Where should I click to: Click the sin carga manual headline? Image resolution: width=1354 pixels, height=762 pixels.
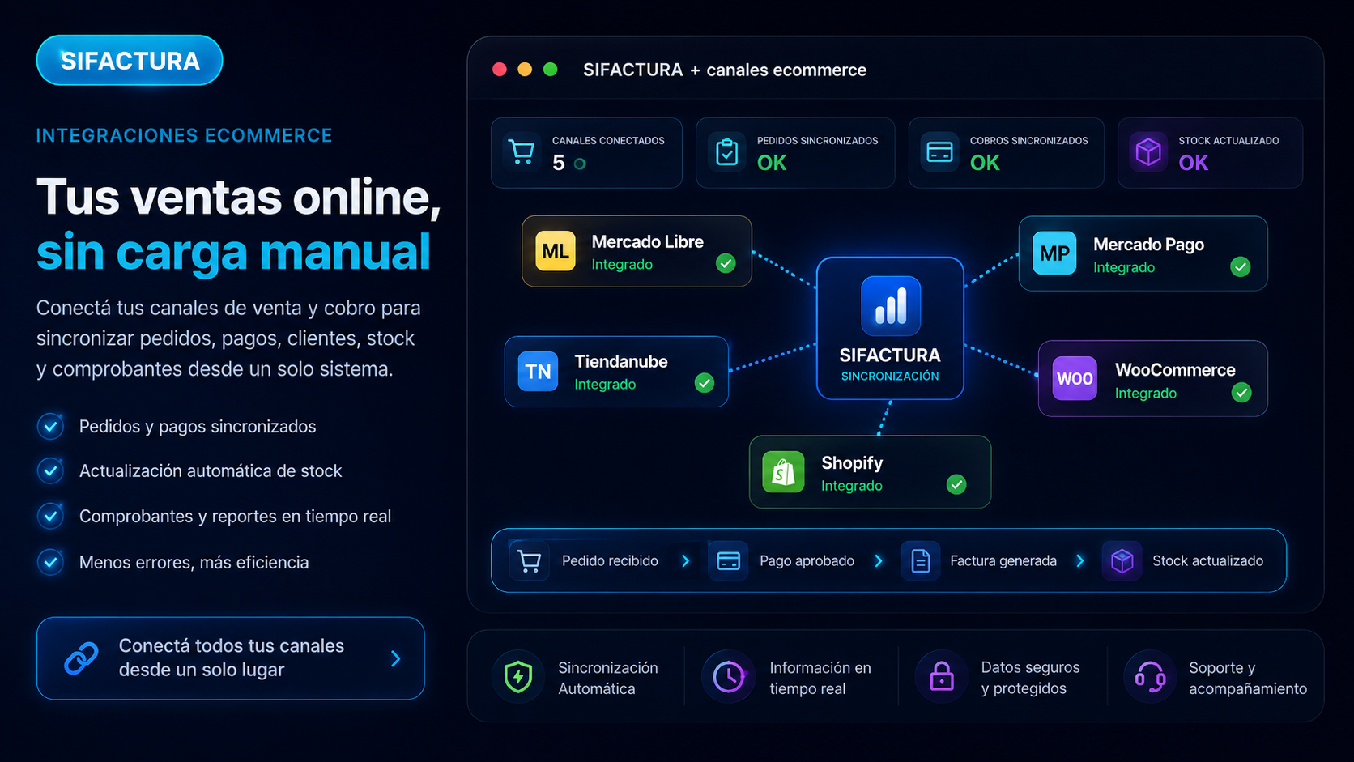(233, 252)
